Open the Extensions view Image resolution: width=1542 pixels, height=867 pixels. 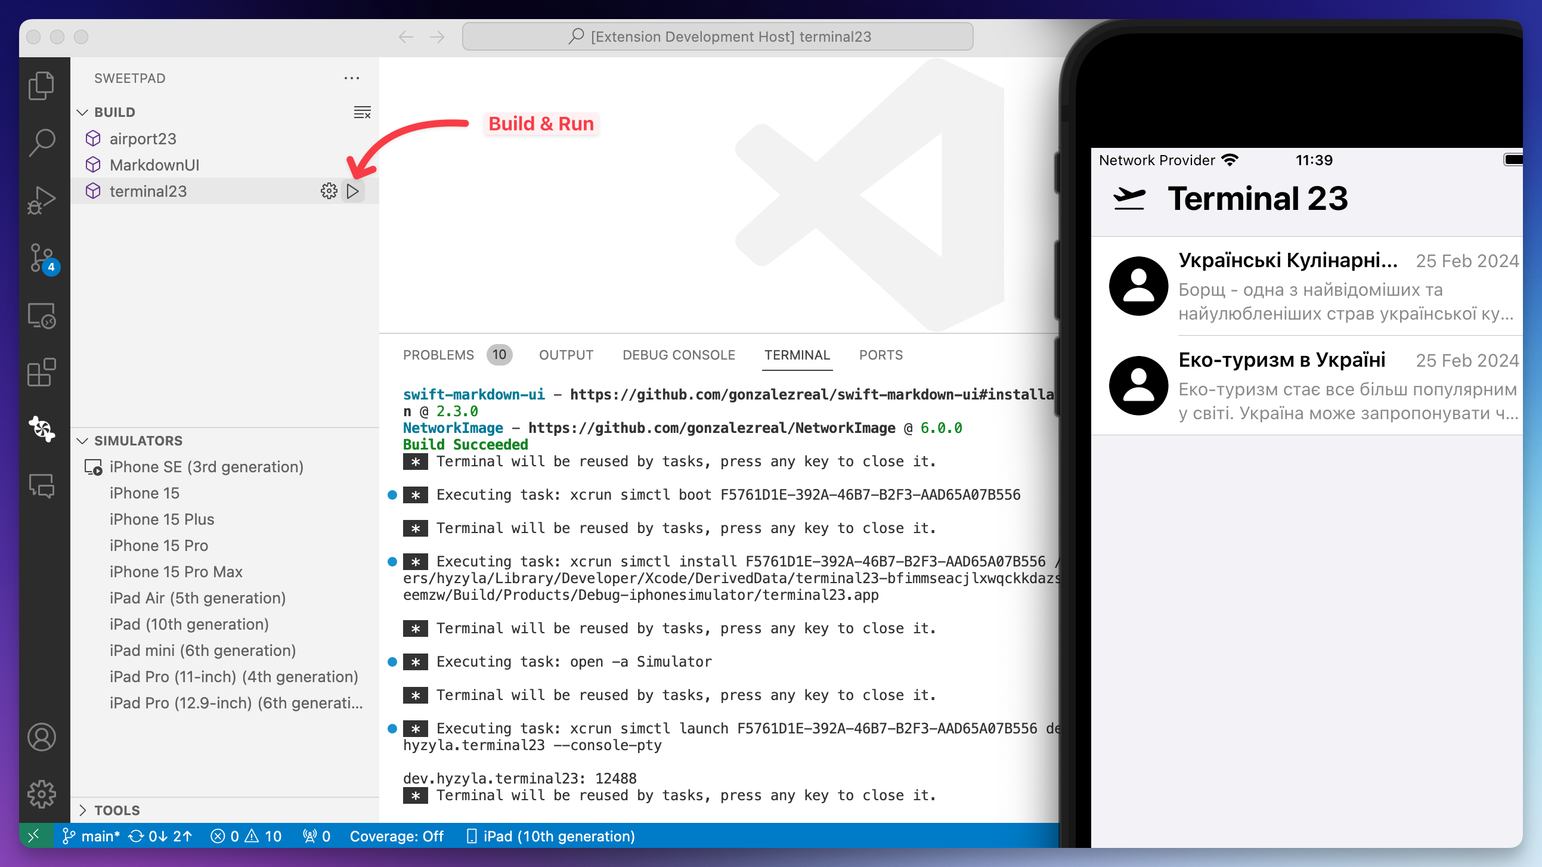click(42, 373)
